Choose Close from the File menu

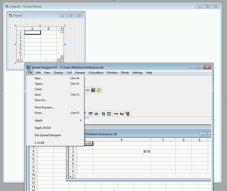coord(55,89)
